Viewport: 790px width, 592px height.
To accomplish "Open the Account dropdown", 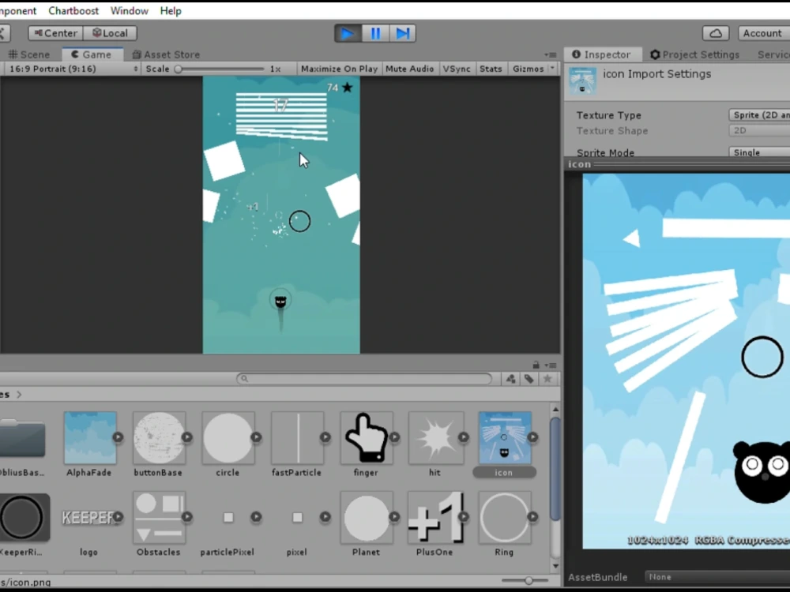I will 764,33.
